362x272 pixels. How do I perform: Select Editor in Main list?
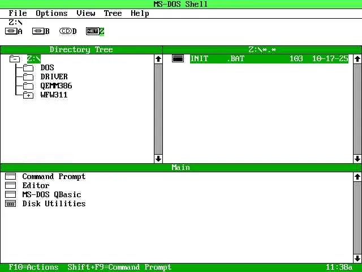(36, 185)
